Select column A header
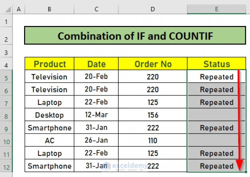The width and height of the screenshot is (250, 177). click(19, 9)
